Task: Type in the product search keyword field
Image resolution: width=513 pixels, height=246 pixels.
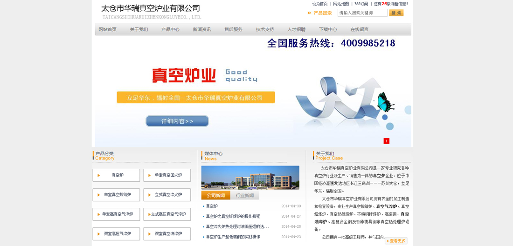Action: [x=362, y=13]
